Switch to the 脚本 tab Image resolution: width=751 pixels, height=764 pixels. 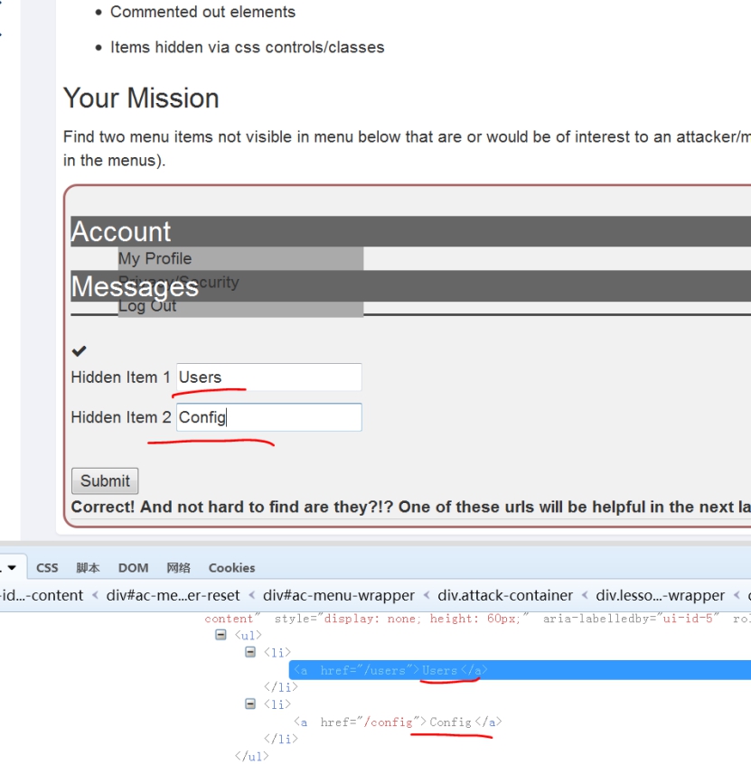pyautogui.click(x=88, y=568)
